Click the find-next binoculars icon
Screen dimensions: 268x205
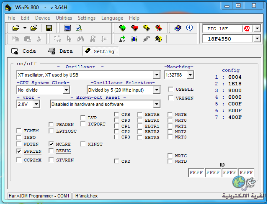click(x=93, y=39)
